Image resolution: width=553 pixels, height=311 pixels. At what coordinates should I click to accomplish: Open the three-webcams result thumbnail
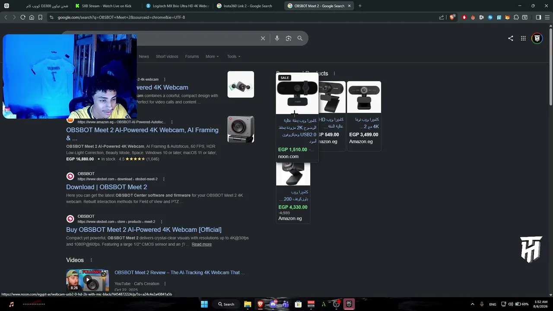tap(241, 84)
